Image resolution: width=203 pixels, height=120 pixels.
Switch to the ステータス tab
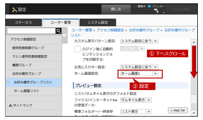24,22
